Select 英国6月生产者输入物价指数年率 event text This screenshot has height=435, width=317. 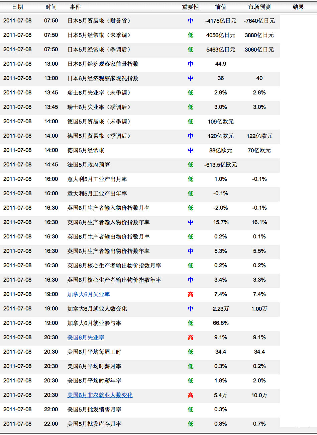click(x=109, y=222)
